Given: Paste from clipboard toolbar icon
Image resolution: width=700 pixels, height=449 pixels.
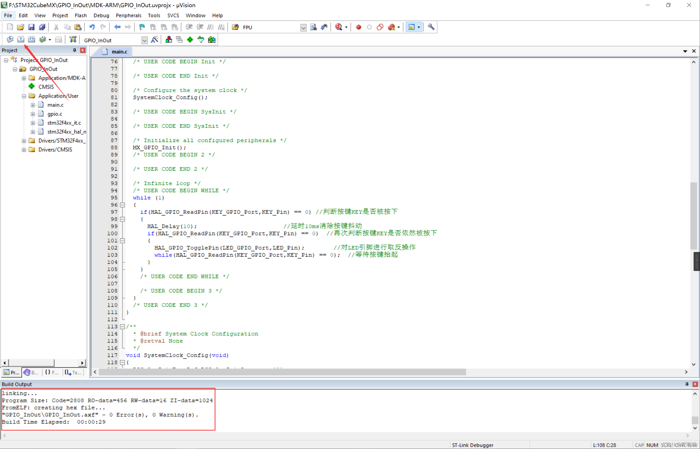Looking at the screenshot, I should pos(78,27).
